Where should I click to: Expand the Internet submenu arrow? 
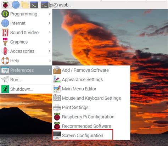tap(50, 23)
